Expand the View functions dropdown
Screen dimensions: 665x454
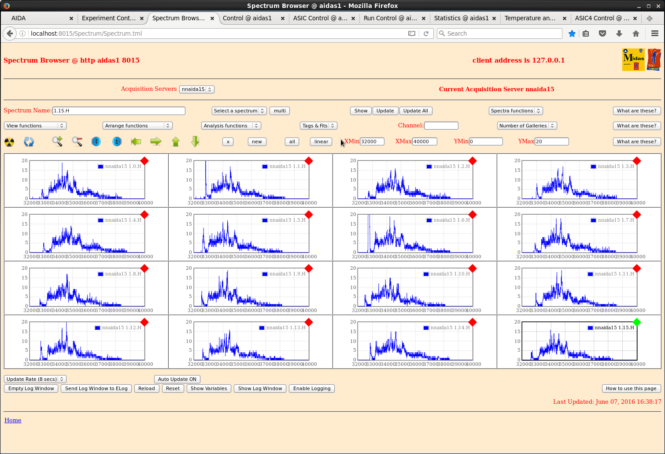click(35, 126)
